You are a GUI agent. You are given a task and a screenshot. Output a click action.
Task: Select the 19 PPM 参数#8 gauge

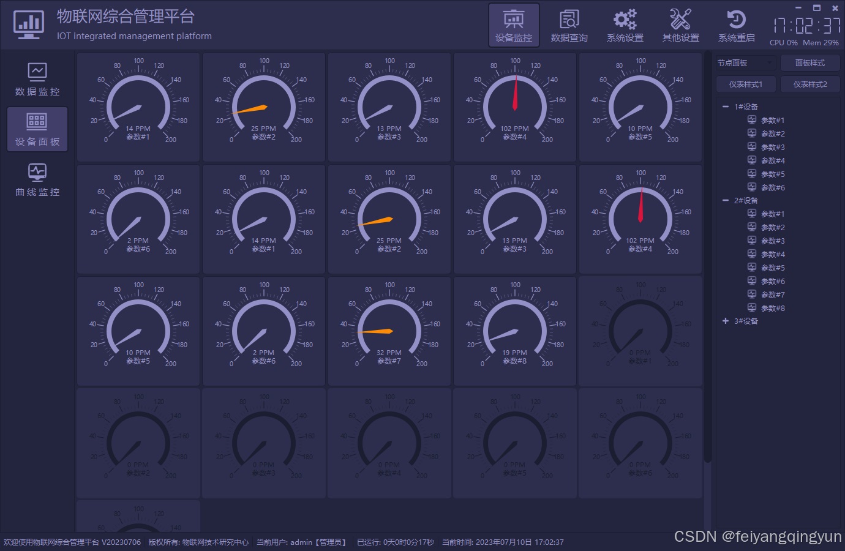515,331
